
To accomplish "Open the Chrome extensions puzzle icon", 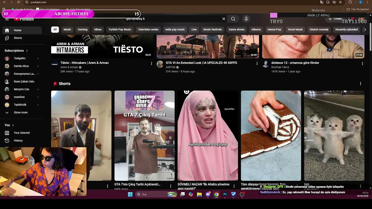I will coord(350,2).
